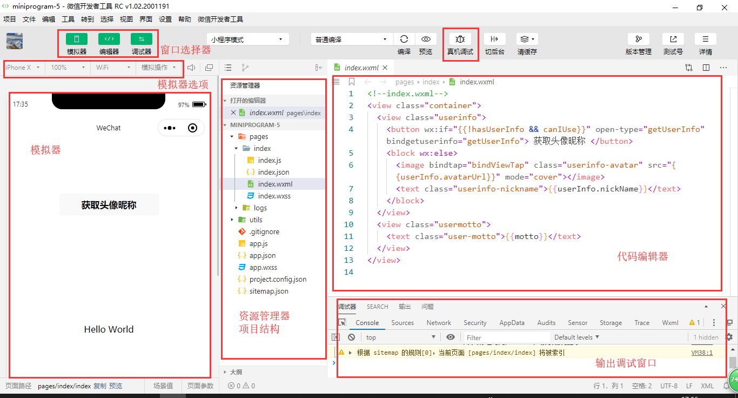Click the compare changes icon above editor

pos(689,68)
